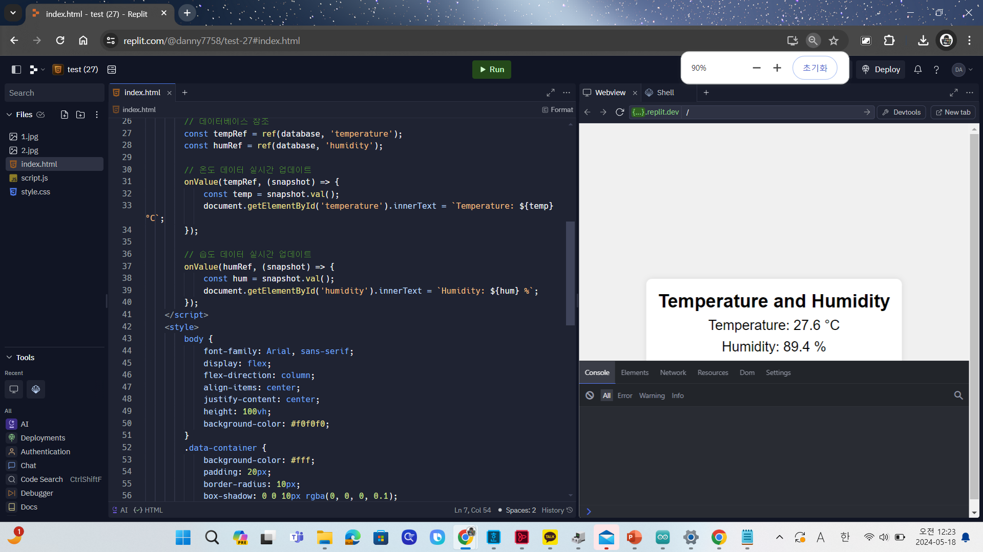
Task: Open 2.jpg in file tree
Action: point(54,150)
